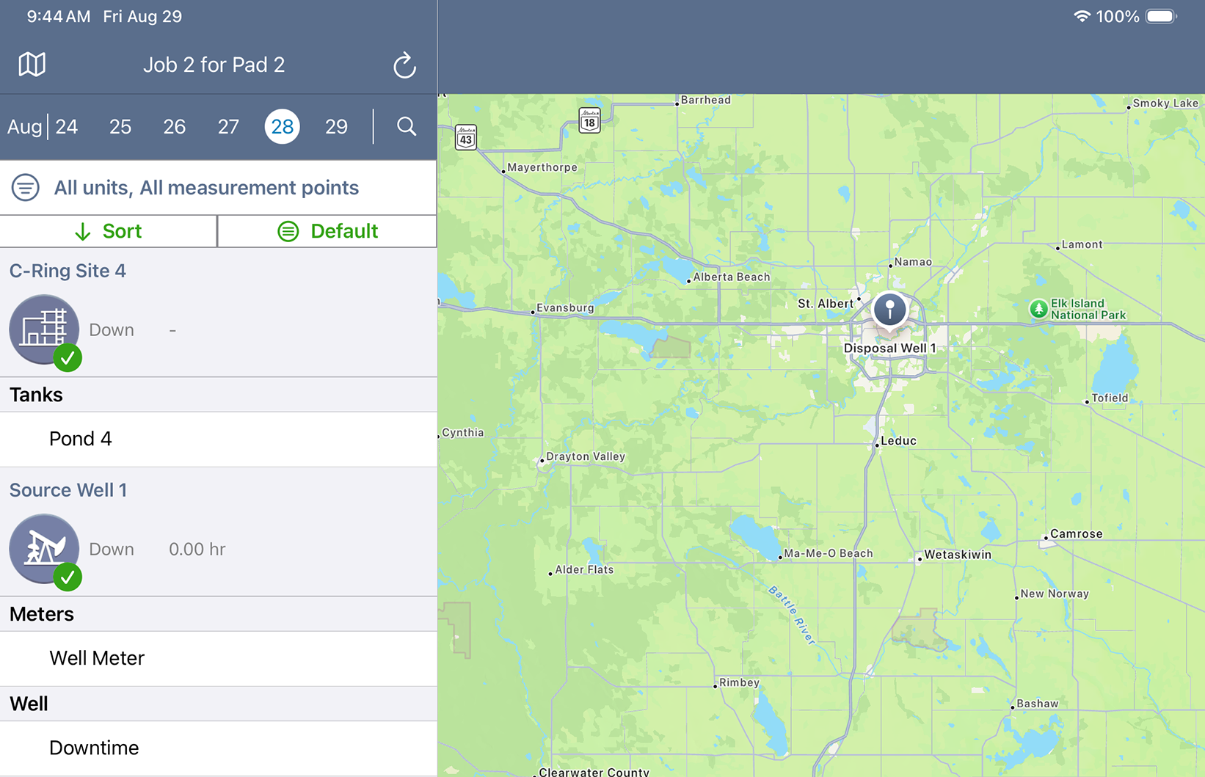The image size is (1205, 777).
Task: Tap the Elk Island National Park marker
Action: [1038, 309]
